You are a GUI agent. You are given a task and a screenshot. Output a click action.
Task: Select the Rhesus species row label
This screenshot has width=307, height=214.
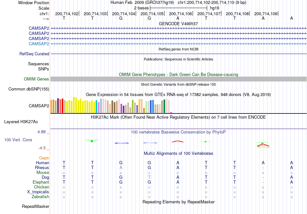pos(42,167)
